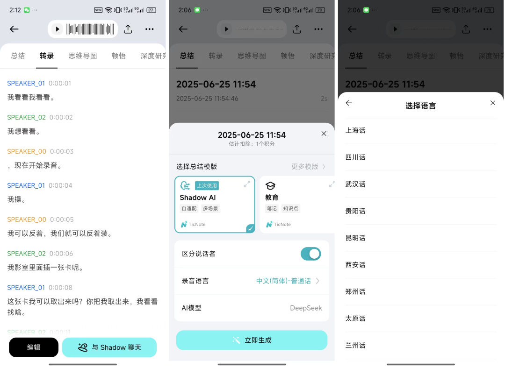Open the share icon on the transcript screen
The image size is (505, 368).
[128, 29]
